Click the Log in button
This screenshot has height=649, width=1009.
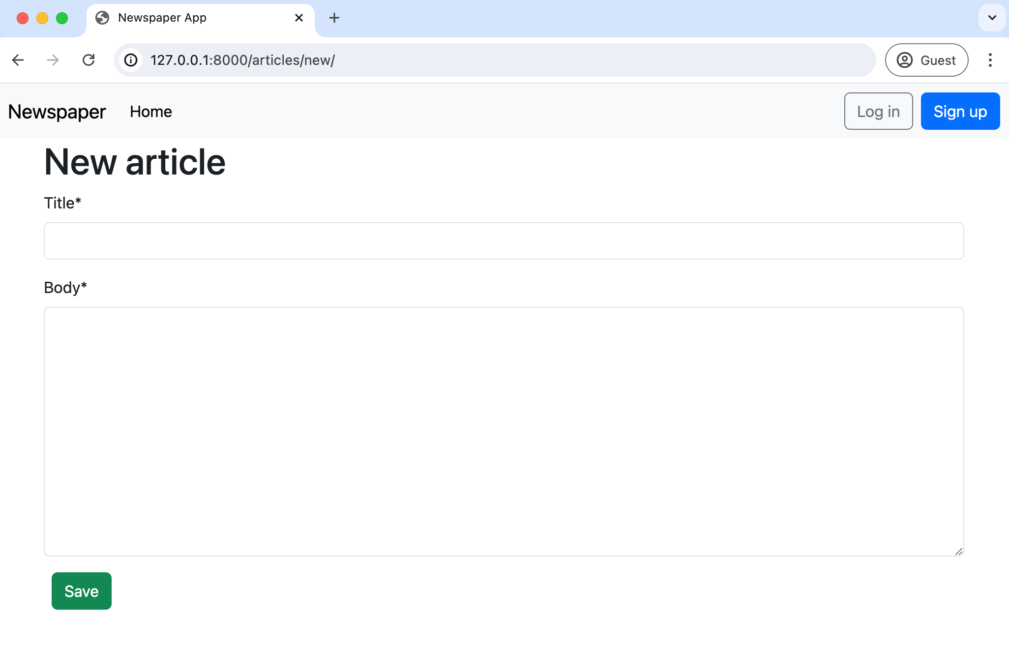pyautogui.click(x=879, y=111)
